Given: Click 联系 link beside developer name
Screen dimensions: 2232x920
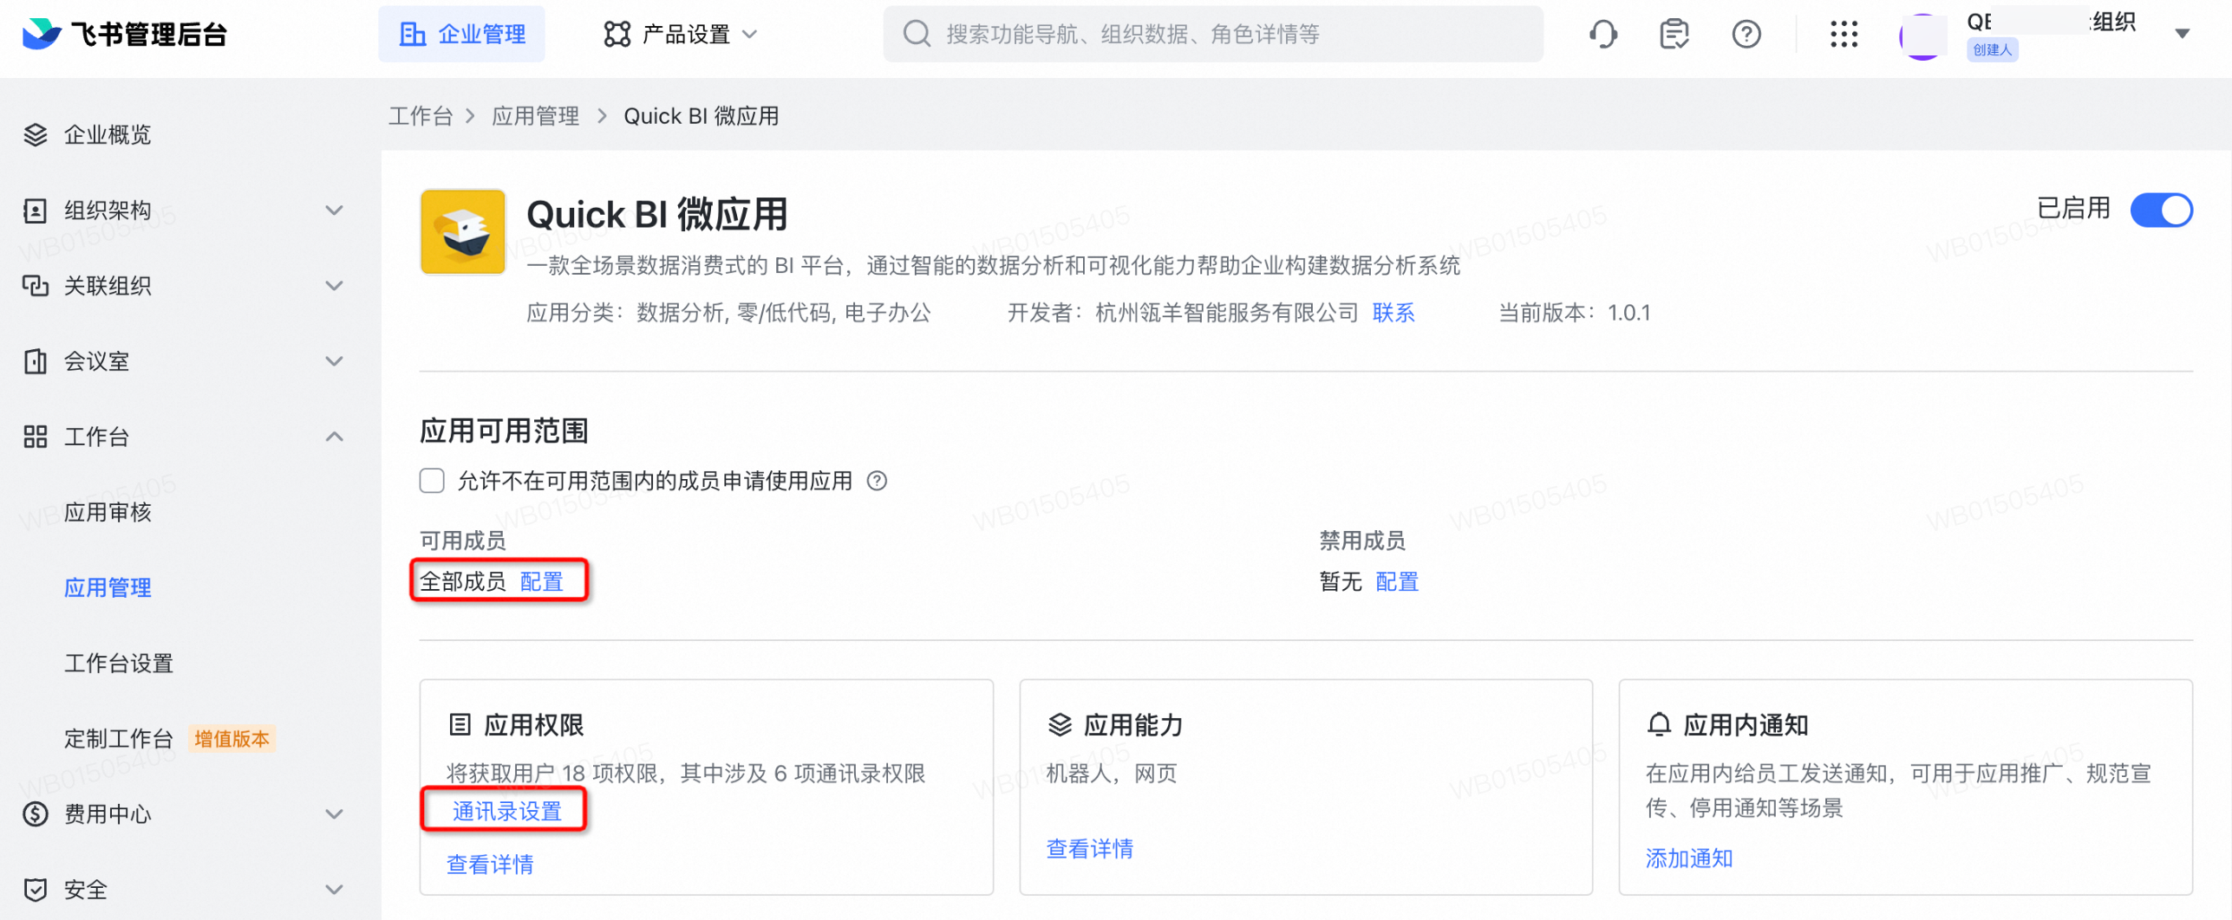Looking at the screenshot, I should 1393,313.
